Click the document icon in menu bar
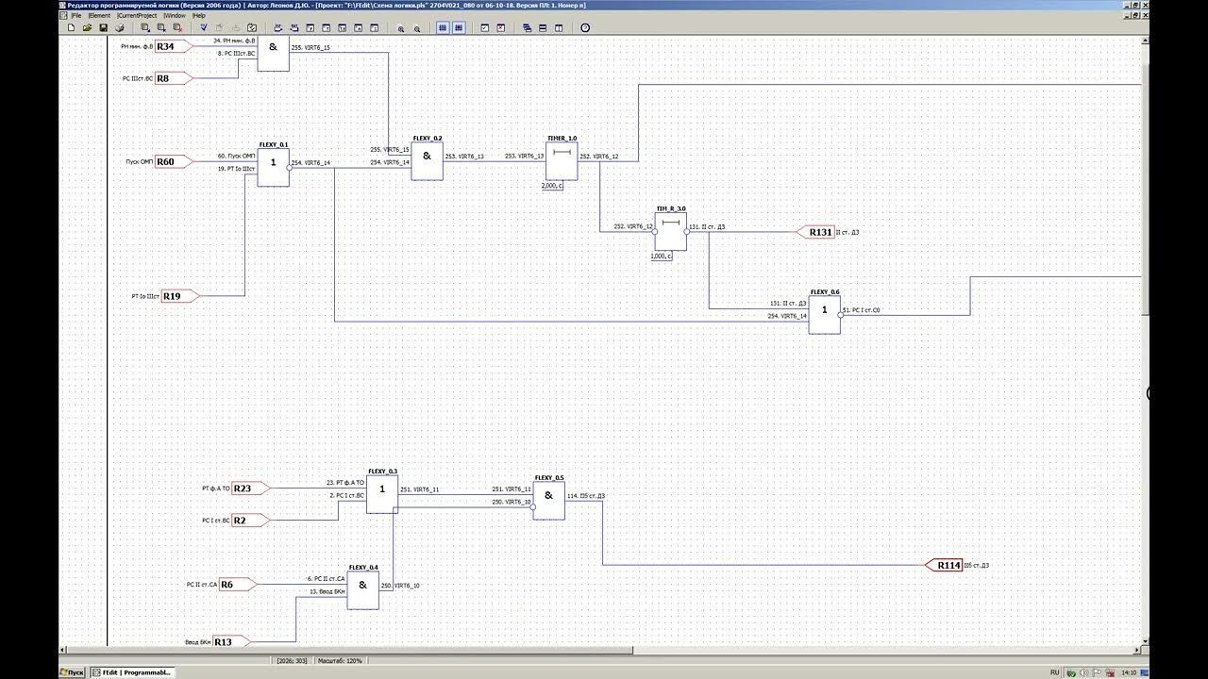The width and height of the screenshot is (1208, 679). pos(63,16)
